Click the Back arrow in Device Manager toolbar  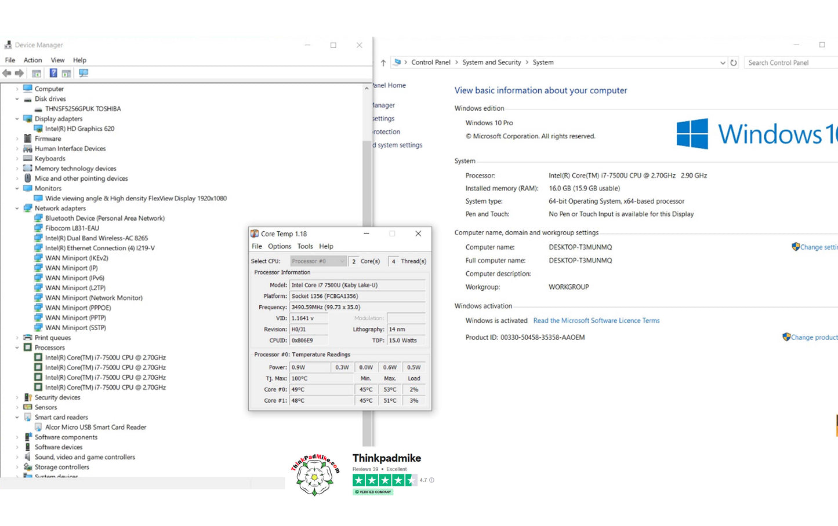[x=7, y=74]
